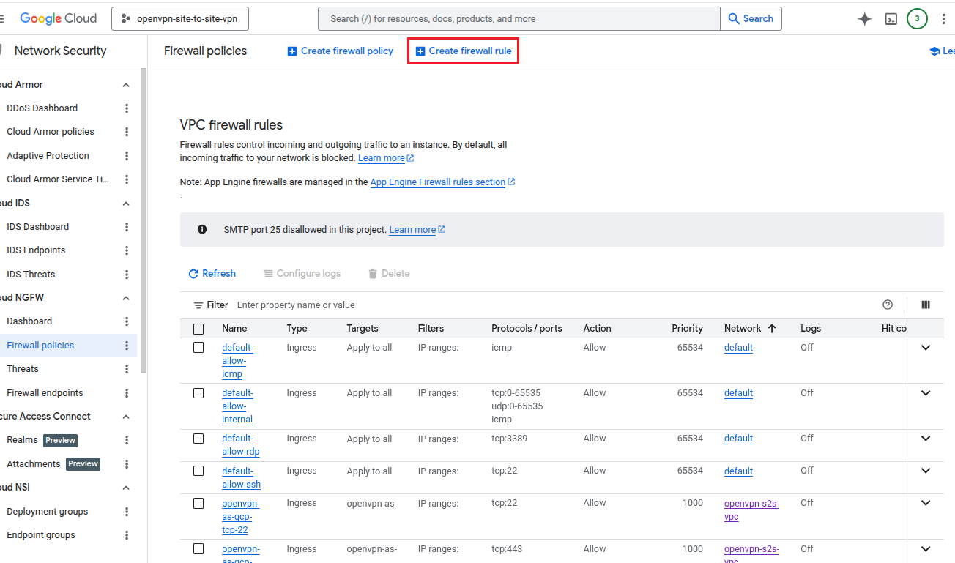
Task: Open openvpn-s2s-vpc network link for tcp:22 rule
Action: 751,510
